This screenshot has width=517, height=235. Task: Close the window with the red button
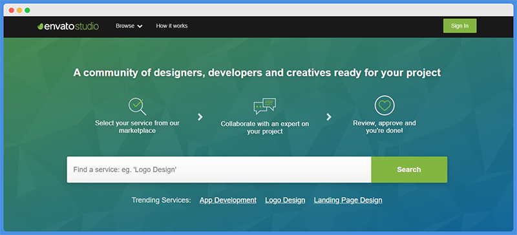[x=12, y=10]
